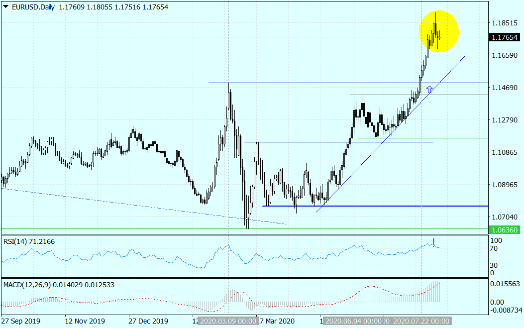Viewport: 524px width, 328px height.
Task: Select the RSI scale level 70
Action: click(494, 248)
